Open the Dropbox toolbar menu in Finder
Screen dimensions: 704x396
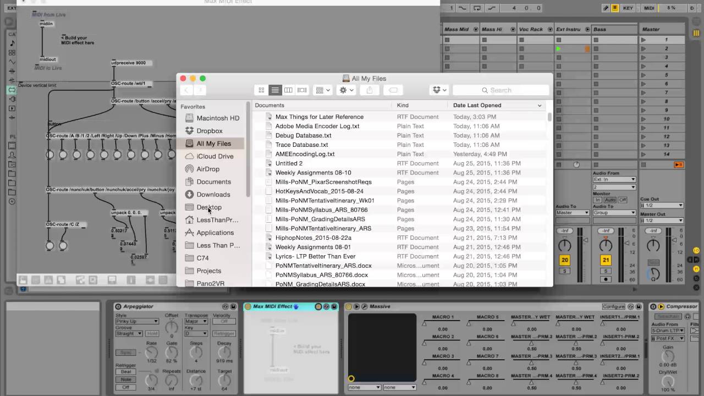tap(438, 90)
